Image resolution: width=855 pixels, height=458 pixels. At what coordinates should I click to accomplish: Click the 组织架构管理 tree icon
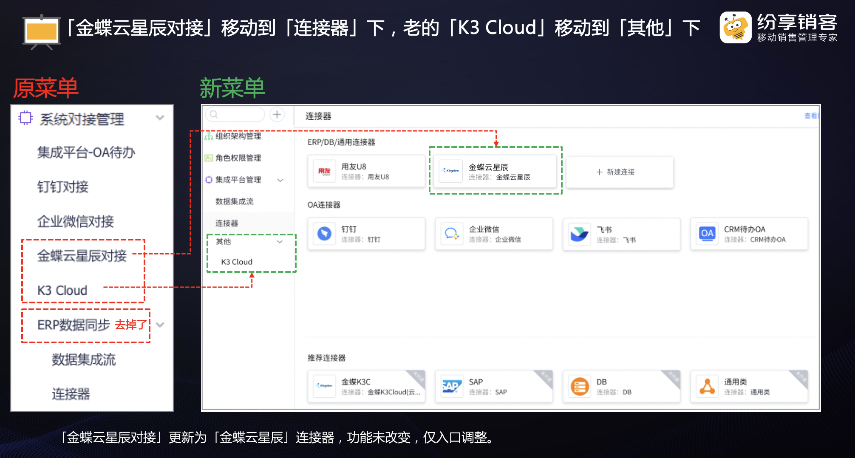[x=209, y=136]
